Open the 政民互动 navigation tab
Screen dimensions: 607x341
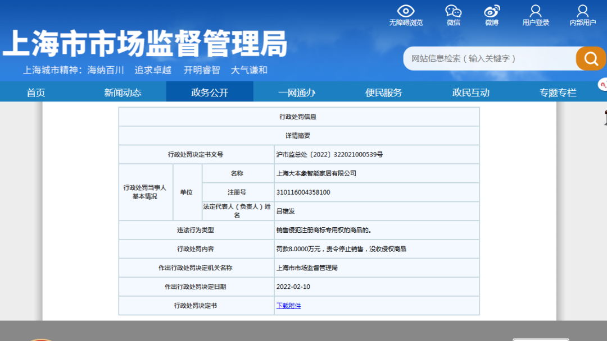pos(471,93)
